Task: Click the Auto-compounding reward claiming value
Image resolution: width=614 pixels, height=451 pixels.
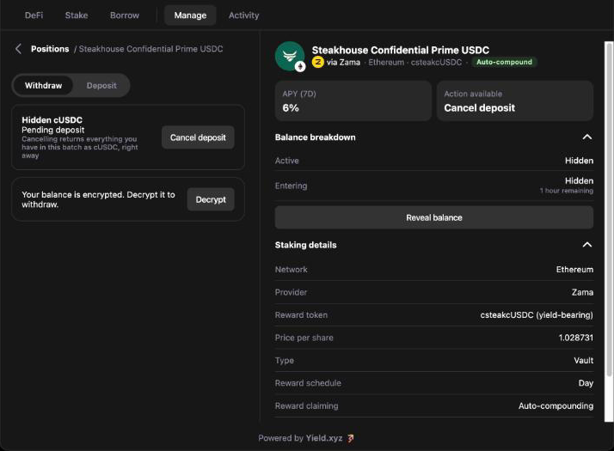Action: click(556, 406)
